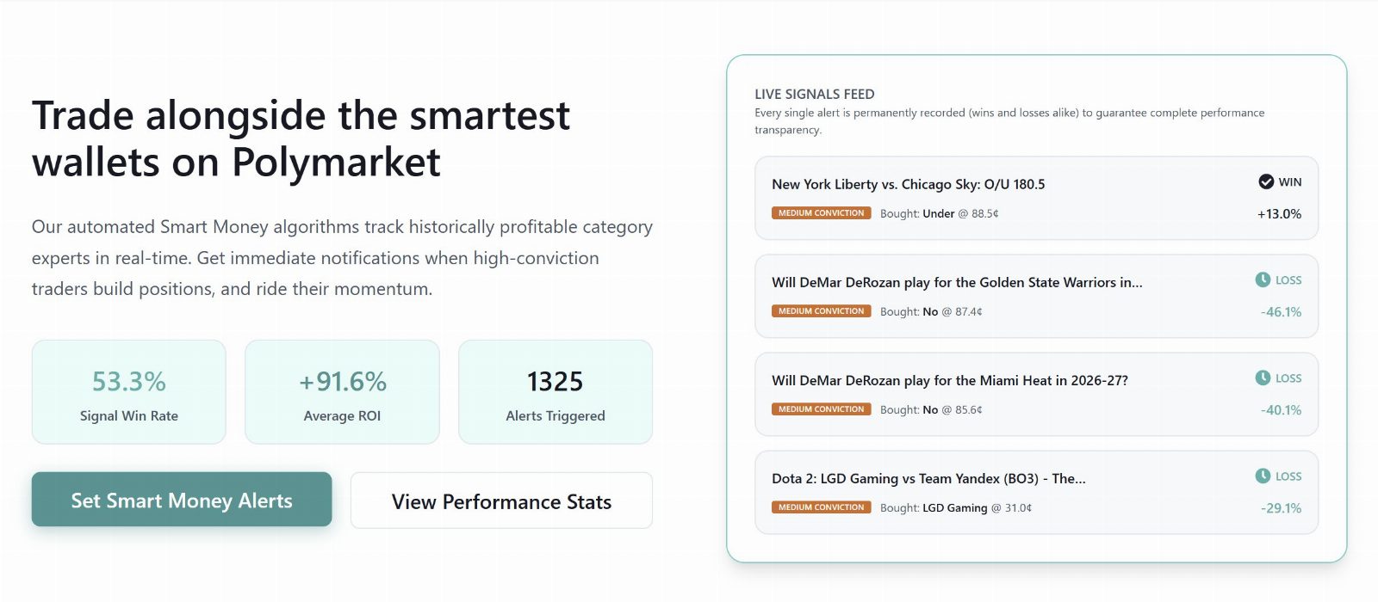Click the Set Smart Money Alerts button
The height and width of the screenshot is (602, 1378).
[x=182, y=499]
